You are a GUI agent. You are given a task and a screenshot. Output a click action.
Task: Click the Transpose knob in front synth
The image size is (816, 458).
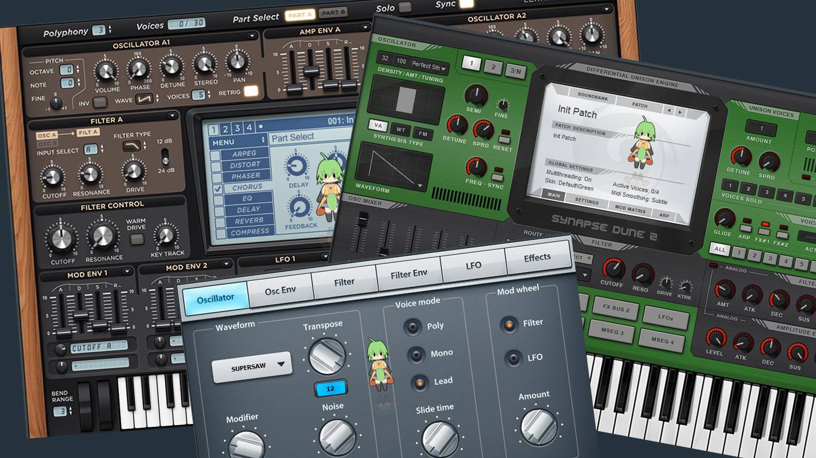tap(327, 357)
